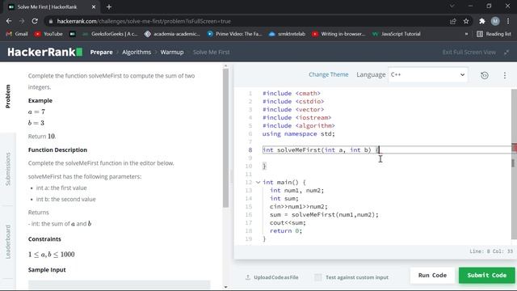The width and height of the screenshot is (517, 291).
Task: Reload the HackerRank page
Action: 35,21
